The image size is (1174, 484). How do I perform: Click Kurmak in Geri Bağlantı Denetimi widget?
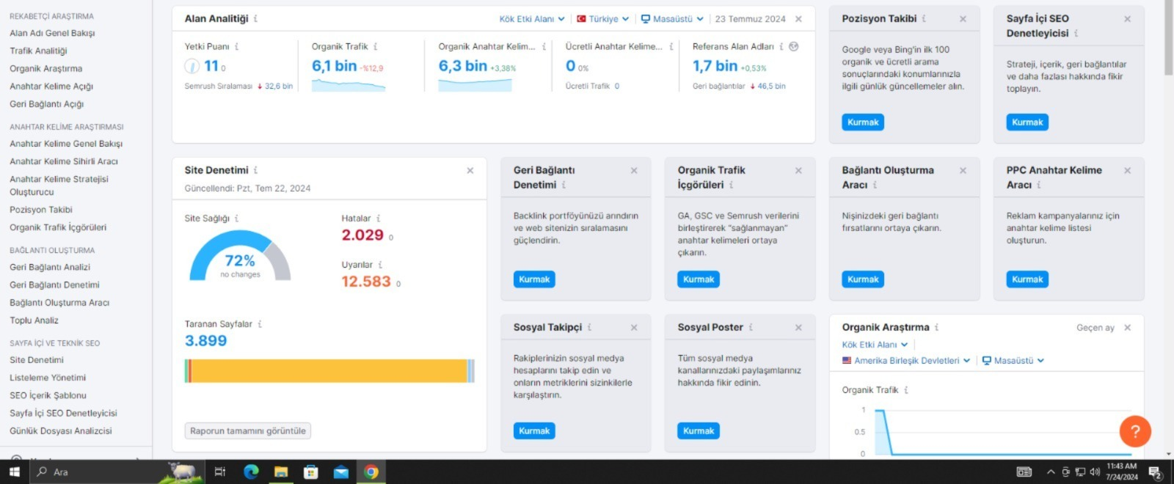pyautogui.click(x=534, y=279)
